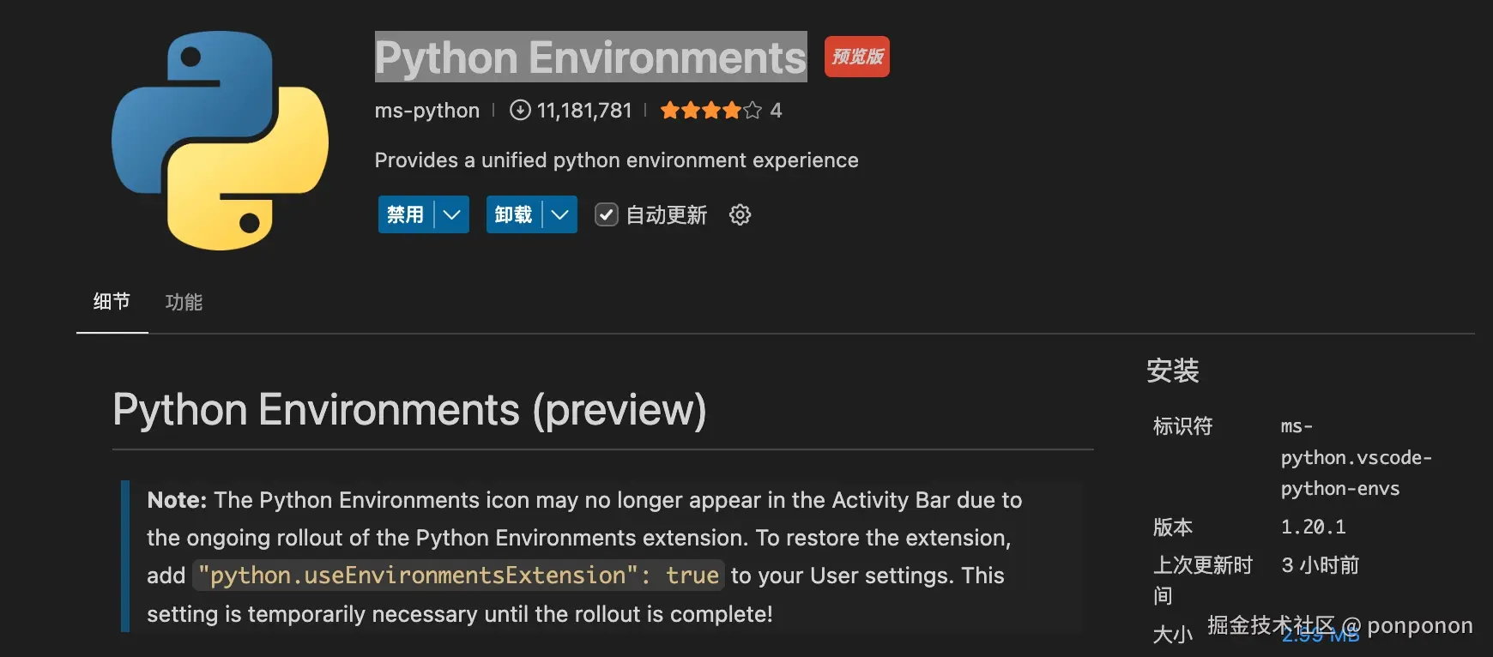1493x657 pixels.
Task: Toggle the 自动更新 checkbox
Action: (607, 214)
